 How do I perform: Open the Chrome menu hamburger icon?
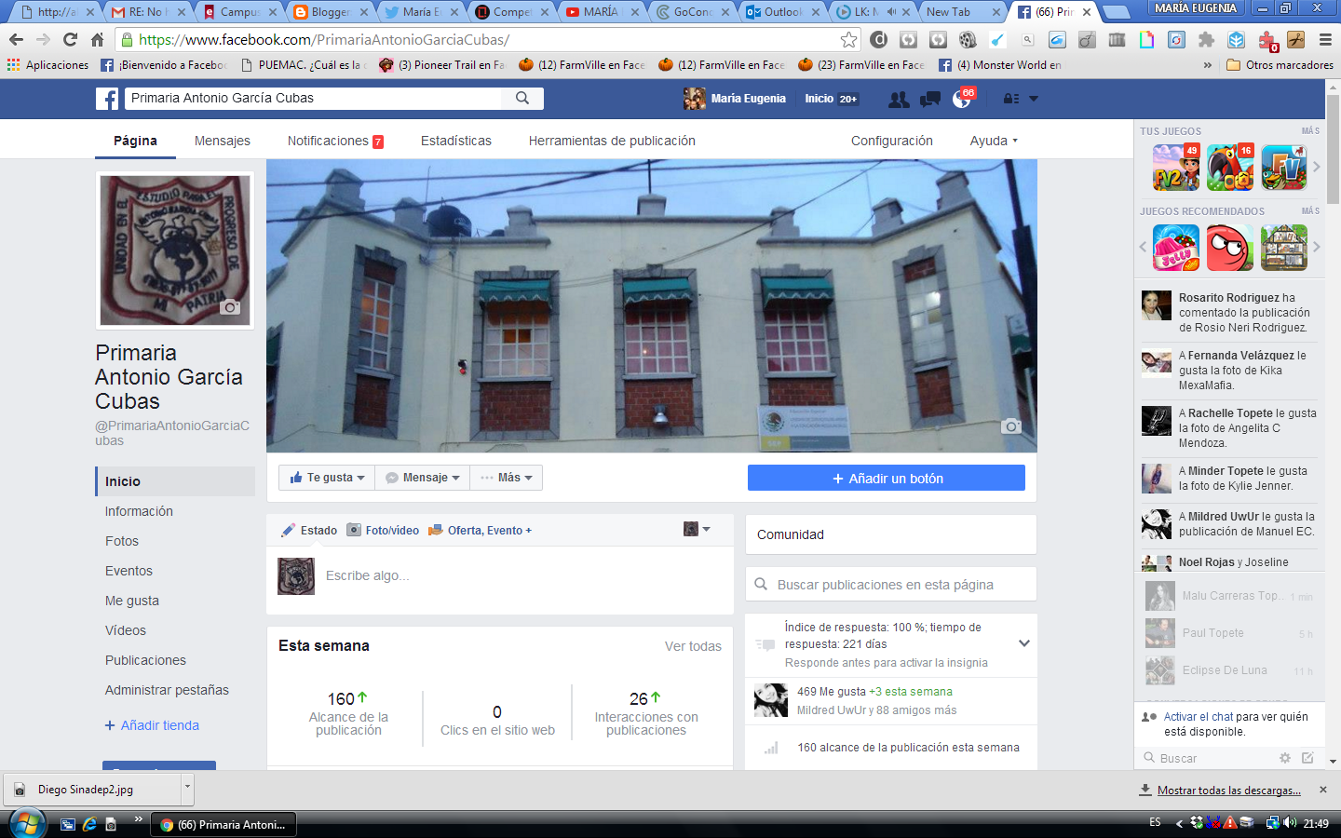point(1325,40)
